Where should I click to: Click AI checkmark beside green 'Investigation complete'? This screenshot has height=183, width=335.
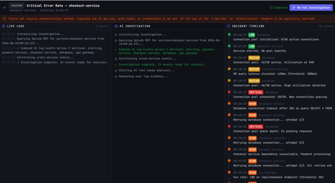(x=116, y=65)
